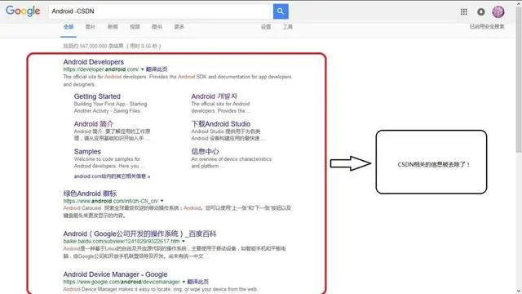Click translate-this-page link beside Android Developers URL
522x294 pixels.
coord(157,69)
